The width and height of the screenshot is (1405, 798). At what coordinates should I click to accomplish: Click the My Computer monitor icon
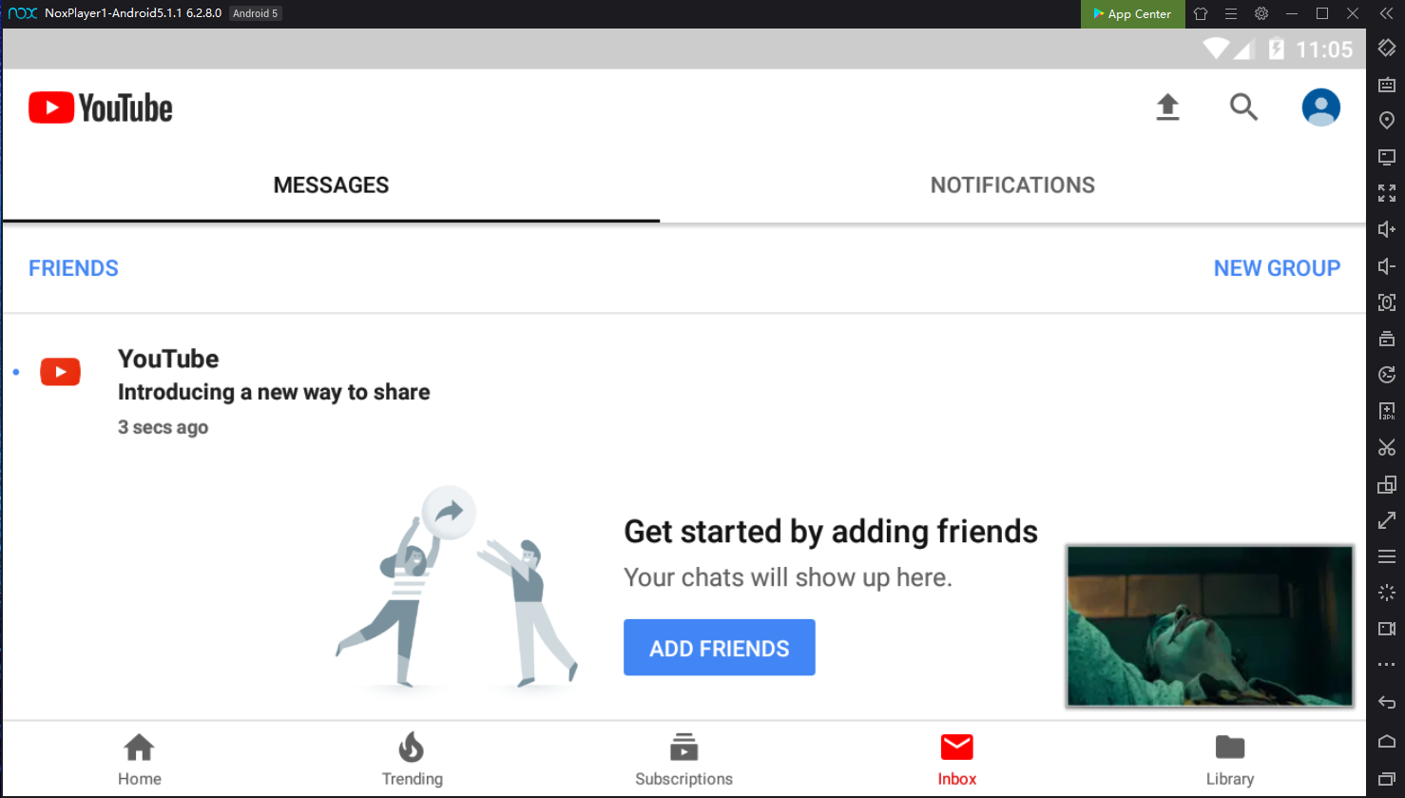tap(1387, 157)
